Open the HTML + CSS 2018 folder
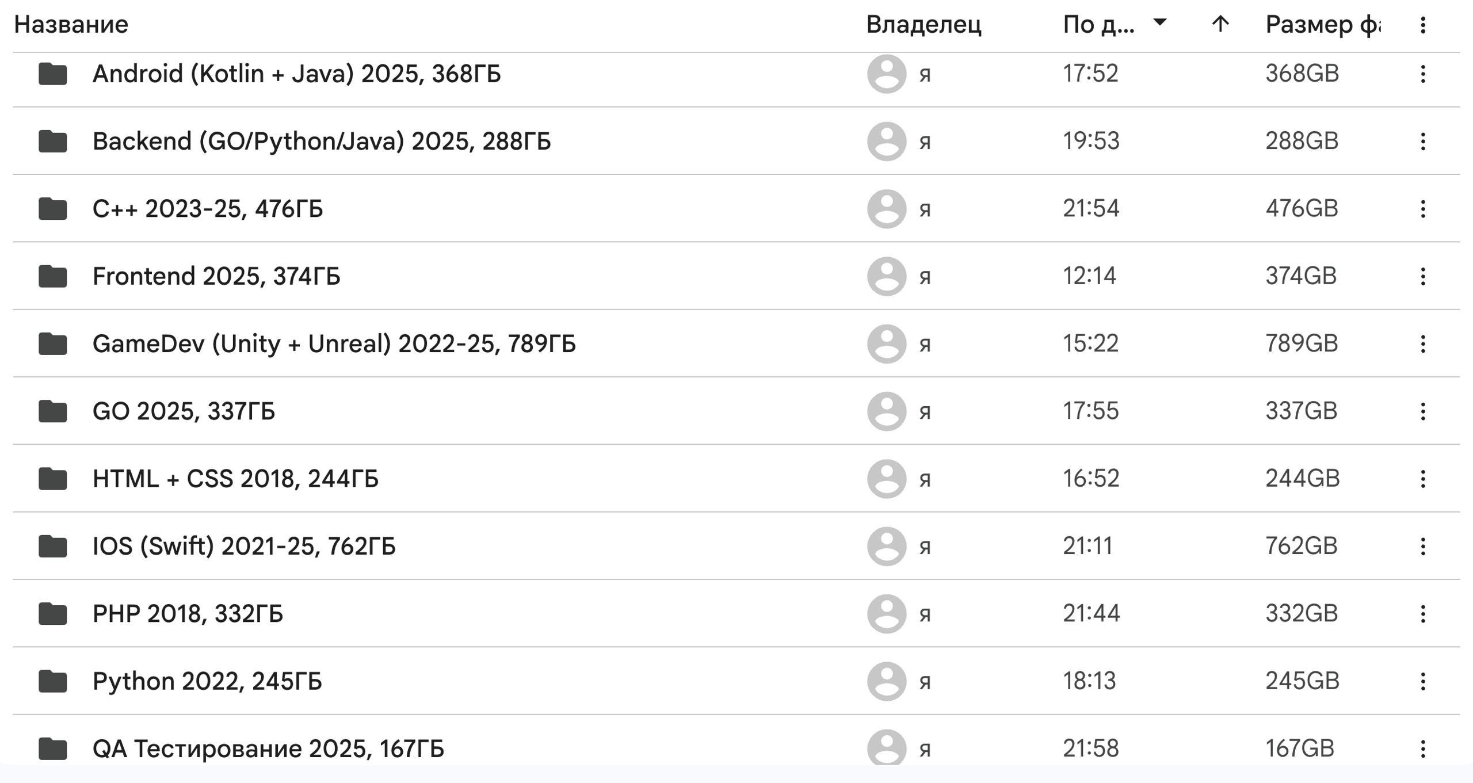The image size is (1473, 783). coord(235,479)
